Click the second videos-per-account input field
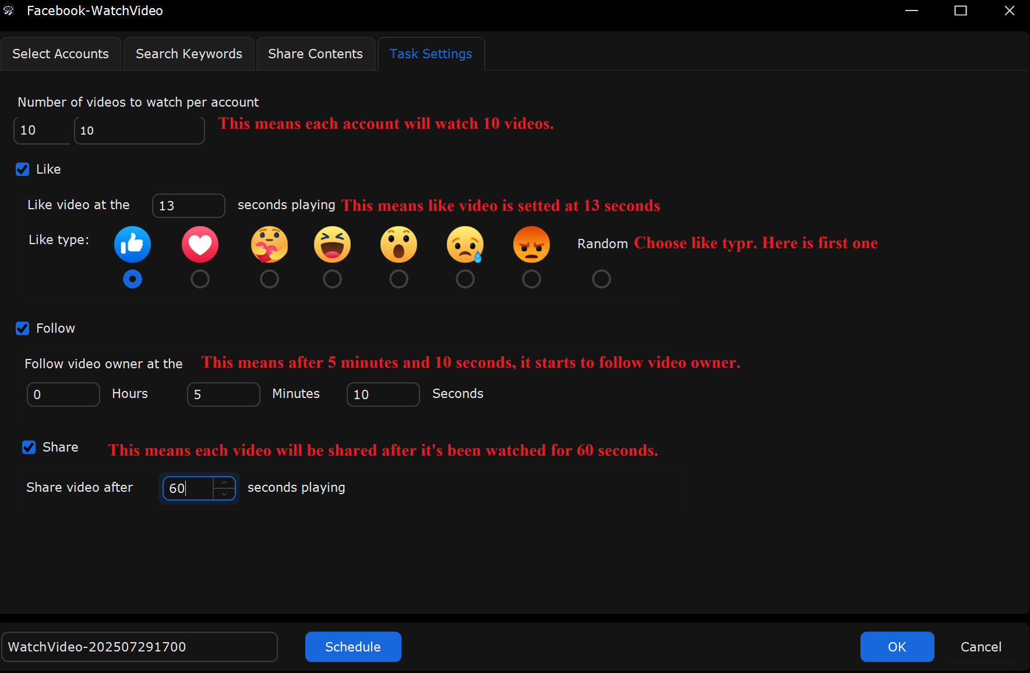1030x673 pixels. pos(139,131)
